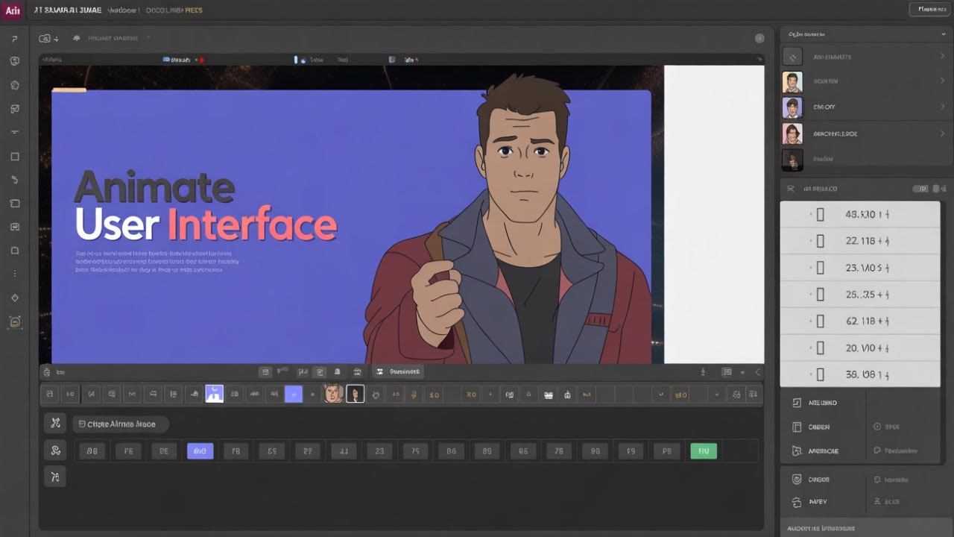The height and width of the screenshot is (537, 954).
Task: Click the scissors icon left of timeline label
Action: tap(54, 423)
